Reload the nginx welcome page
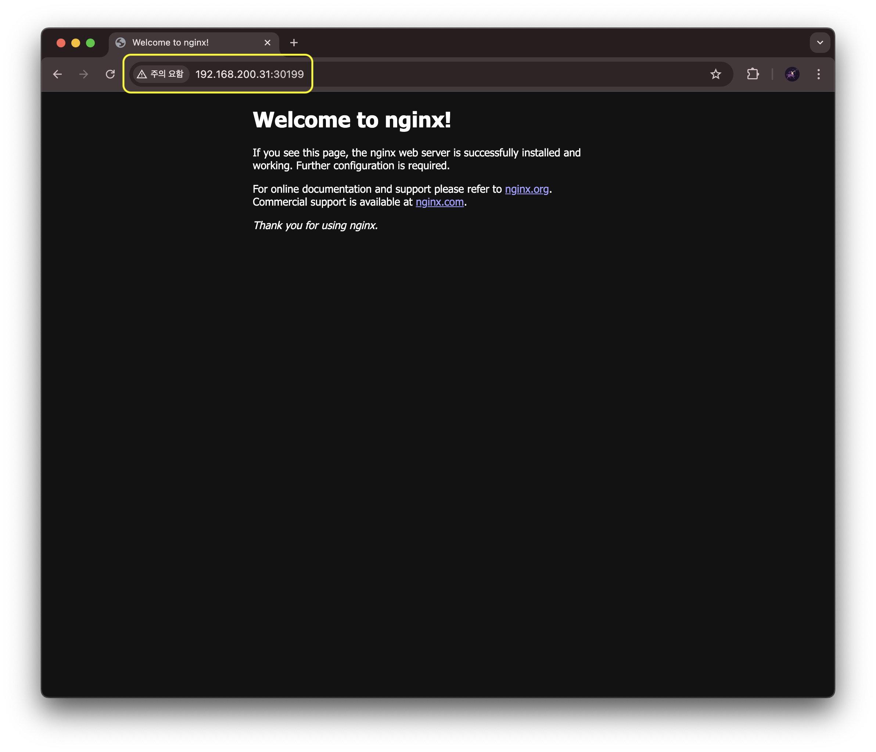The image size is (876, 752). 110,74
